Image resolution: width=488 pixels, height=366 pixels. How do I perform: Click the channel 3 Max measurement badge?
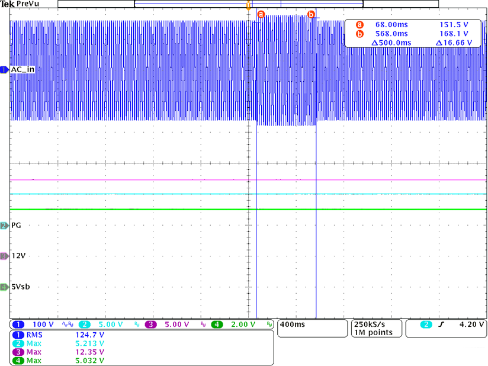[18, 352]
